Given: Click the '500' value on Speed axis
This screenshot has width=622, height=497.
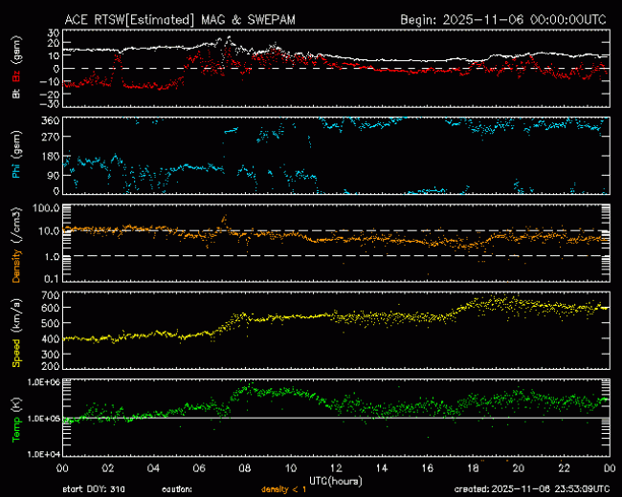Looking at the screenshot, I should tap(51, 323).
